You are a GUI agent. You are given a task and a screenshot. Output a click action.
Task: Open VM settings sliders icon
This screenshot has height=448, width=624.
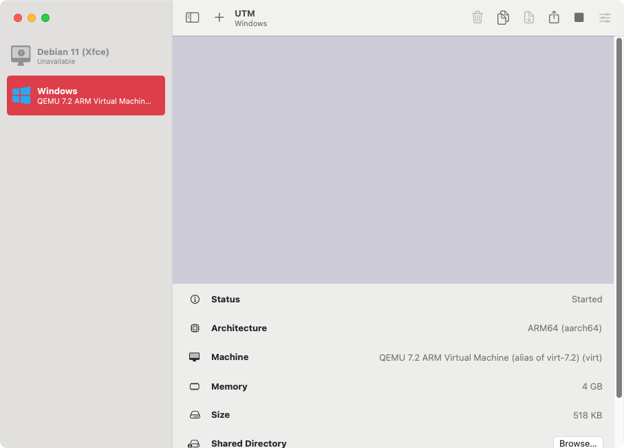pyautogui.click(x=605, y=18)
